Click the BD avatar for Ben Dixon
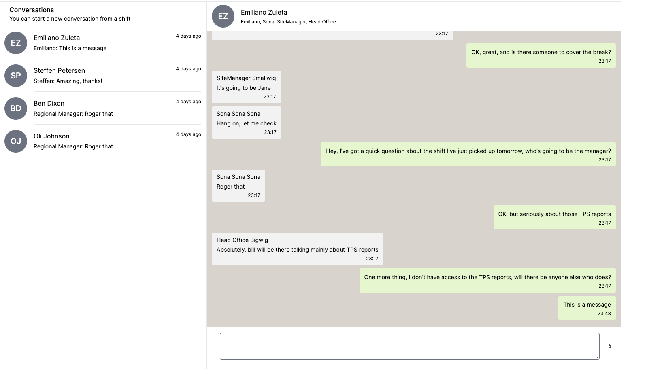Image resolution: width=647 pixels, height=369 pixels. 16,108
